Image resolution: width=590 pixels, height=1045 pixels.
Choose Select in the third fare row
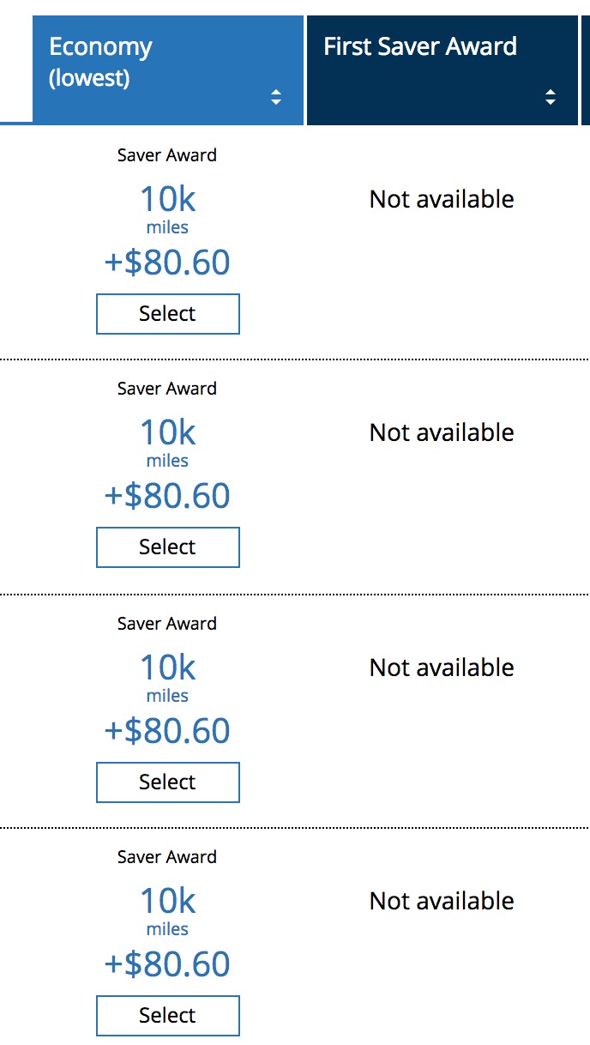click(167, 782)
